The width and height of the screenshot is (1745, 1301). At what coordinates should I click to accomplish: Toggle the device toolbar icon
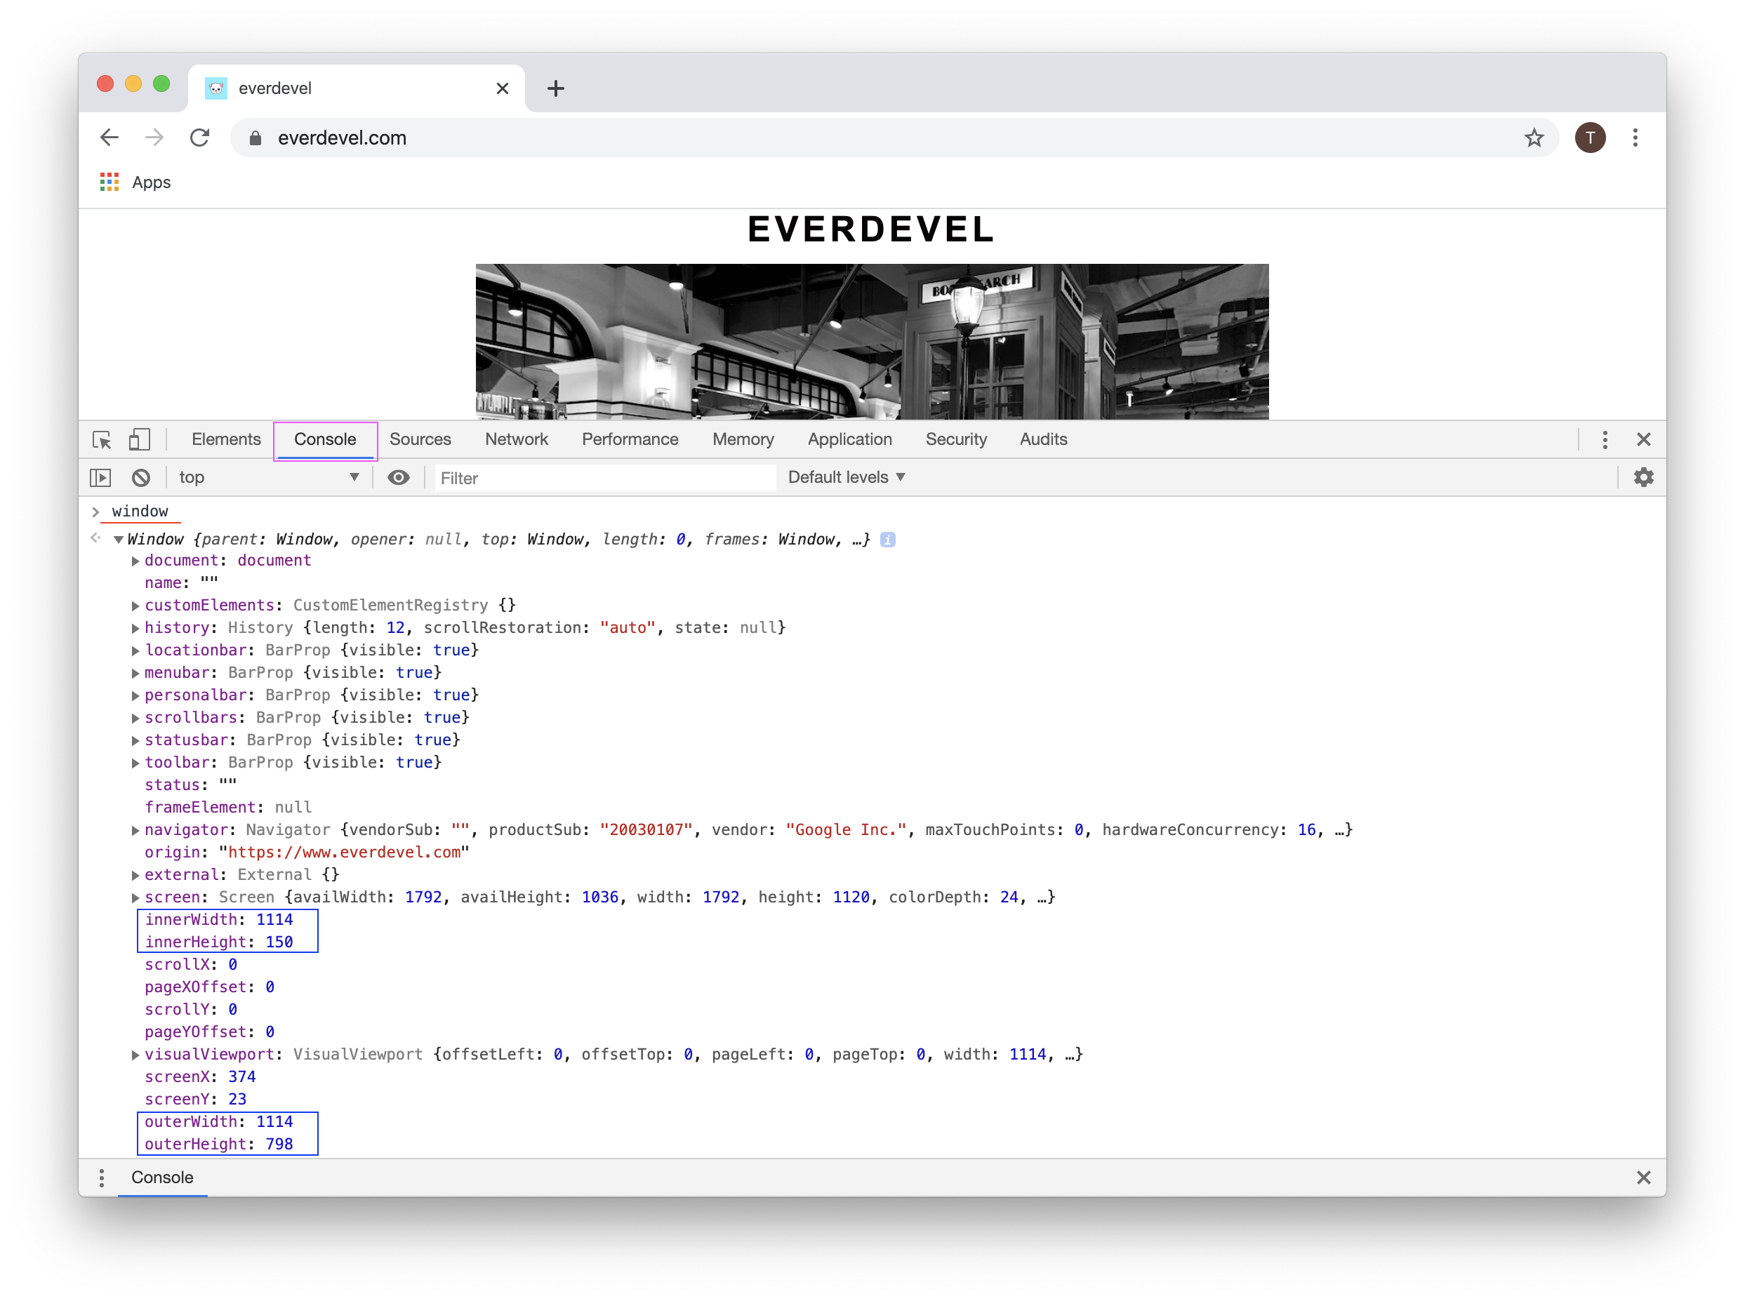coord(140,439)
